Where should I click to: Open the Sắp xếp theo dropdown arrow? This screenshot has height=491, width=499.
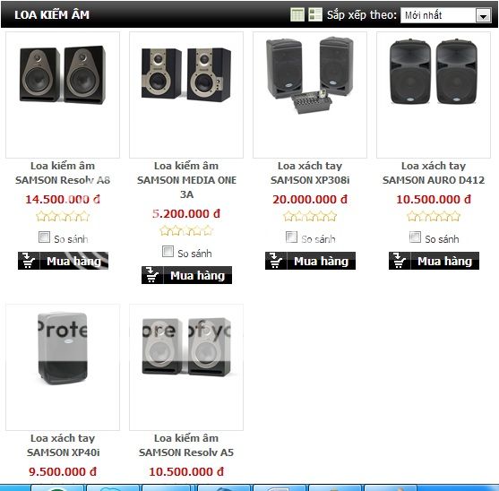point(483,15)
